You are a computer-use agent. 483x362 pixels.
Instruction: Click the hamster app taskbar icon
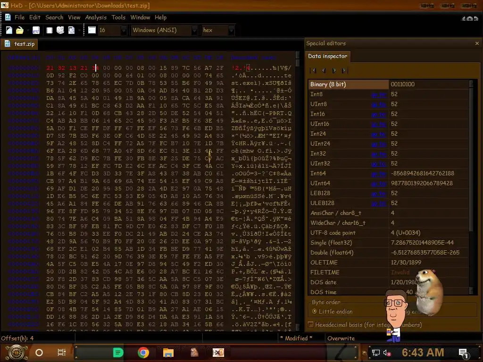tap(194, 353)
